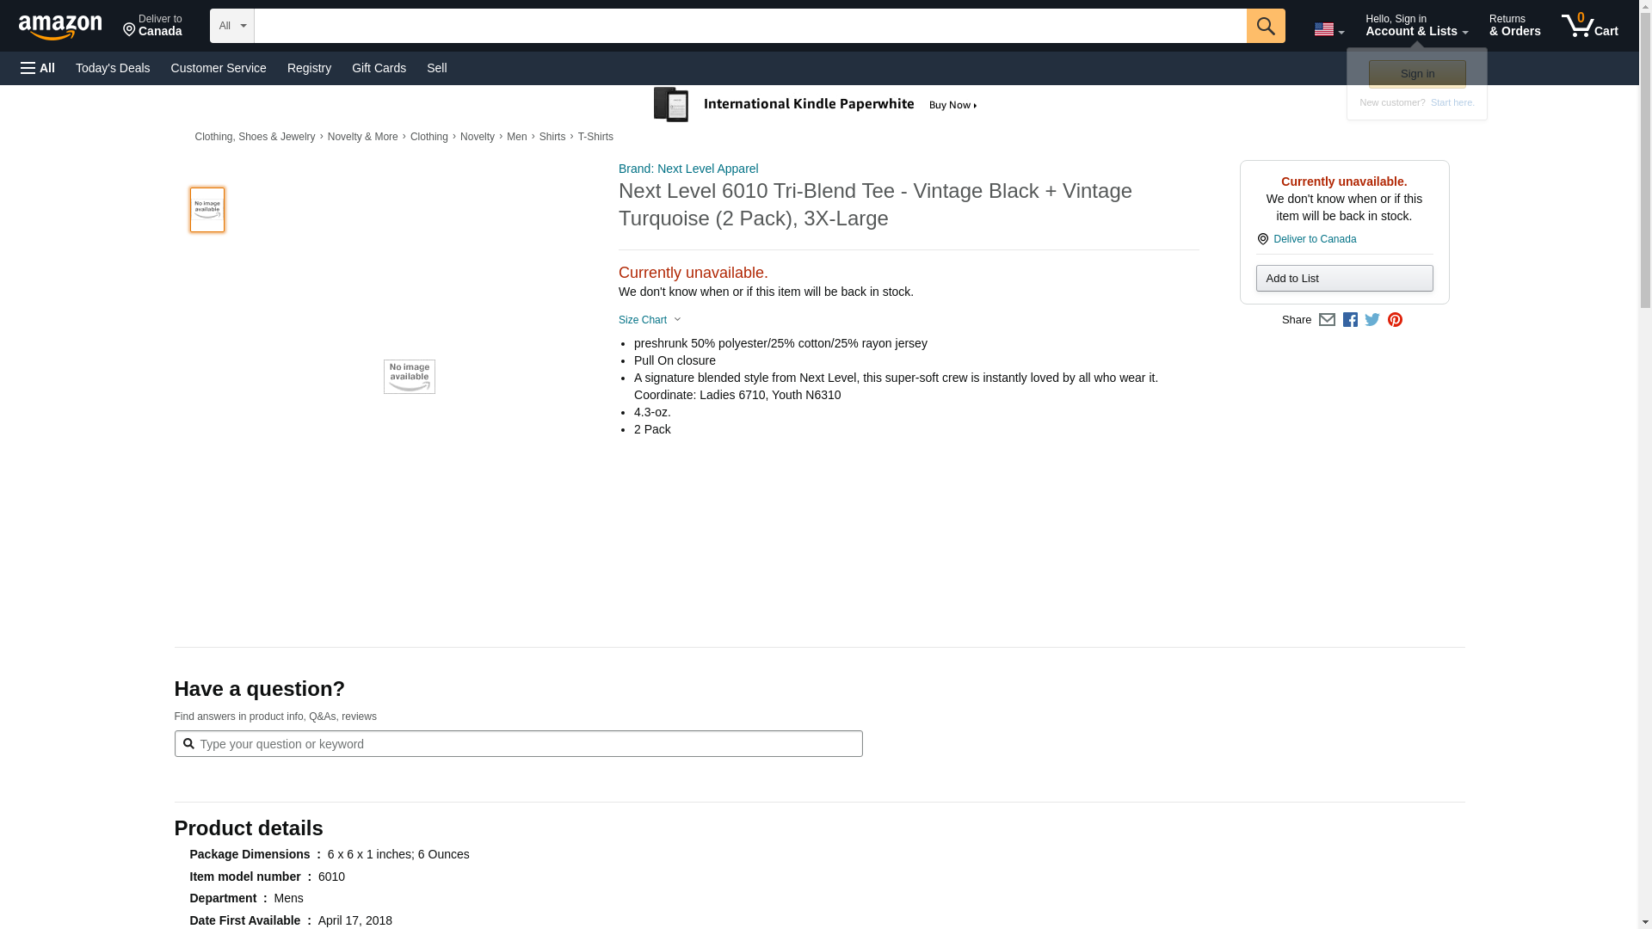
Task: Share via email envelope icon
Action: coord(1327,320)
